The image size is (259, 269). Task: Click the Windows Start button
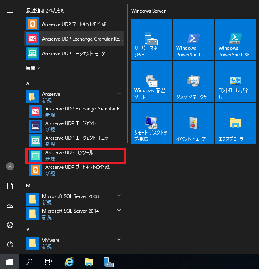(10, 262)
